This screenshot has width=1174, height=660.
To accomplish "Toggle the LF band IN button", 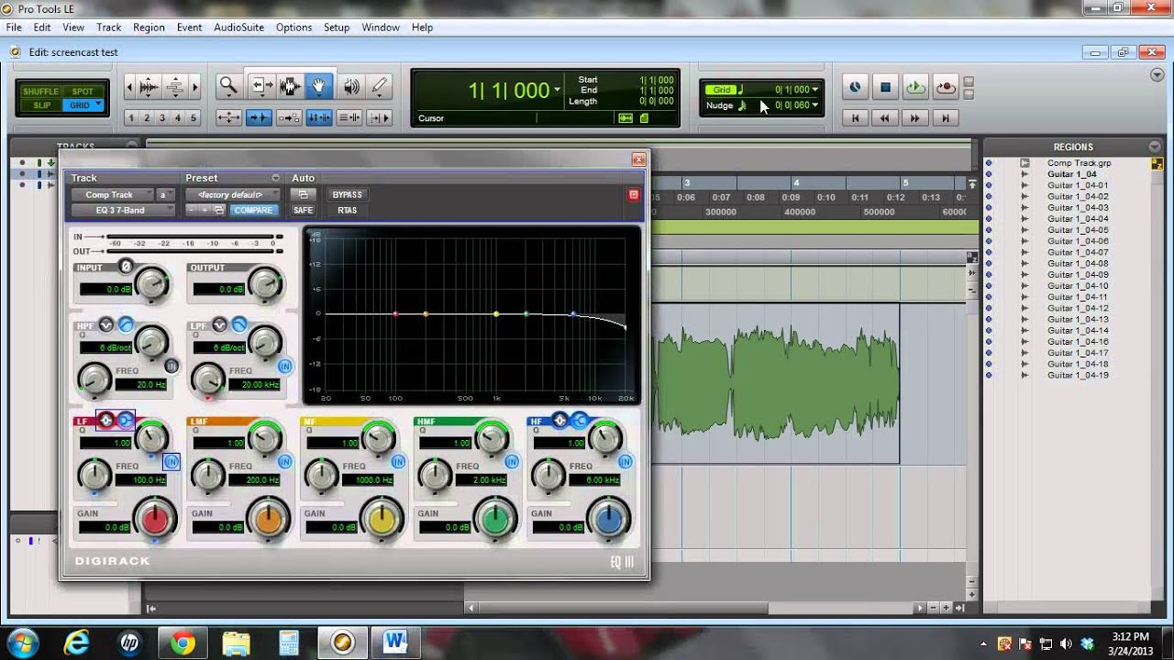I will coord(171,461).
